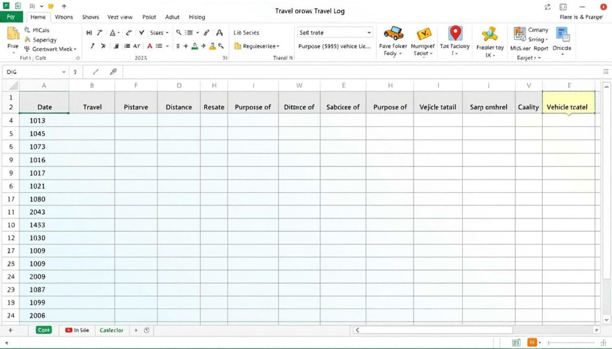
Task: Click the HI bold text icon
Action: [89, 33]
